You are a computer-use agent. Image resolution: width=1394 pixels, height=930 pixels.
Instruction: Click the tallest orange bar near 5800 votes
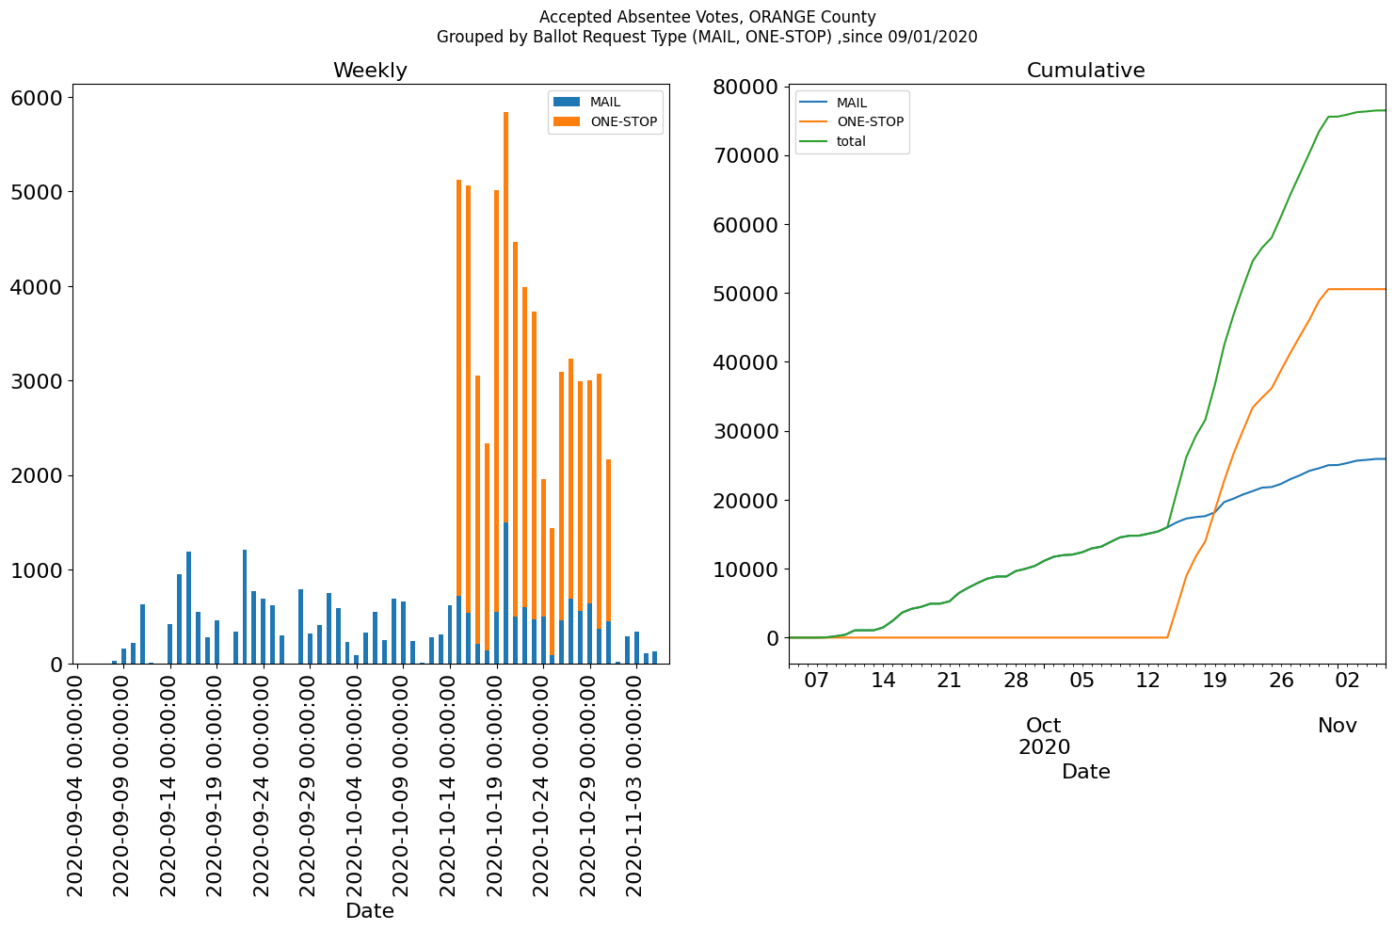[x=505, y=317]
